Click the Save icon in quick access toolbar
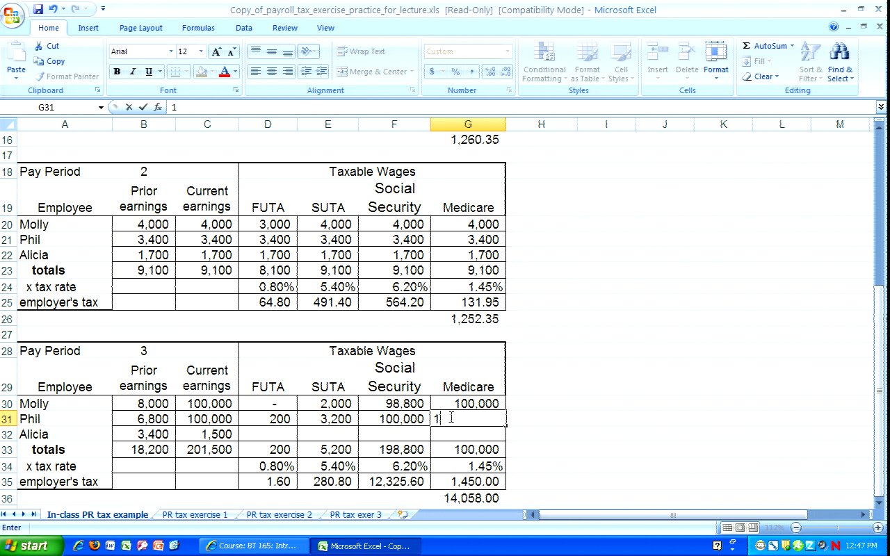 pos(38,9)
